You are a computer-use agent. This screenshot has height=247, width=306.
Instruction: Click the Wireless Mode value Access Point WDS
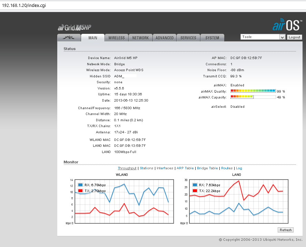(x=129, y=70)
